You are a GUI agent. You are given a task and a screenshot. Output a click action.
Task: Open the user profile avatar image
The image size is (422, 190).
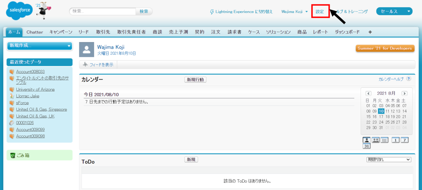tap(87, 50)
